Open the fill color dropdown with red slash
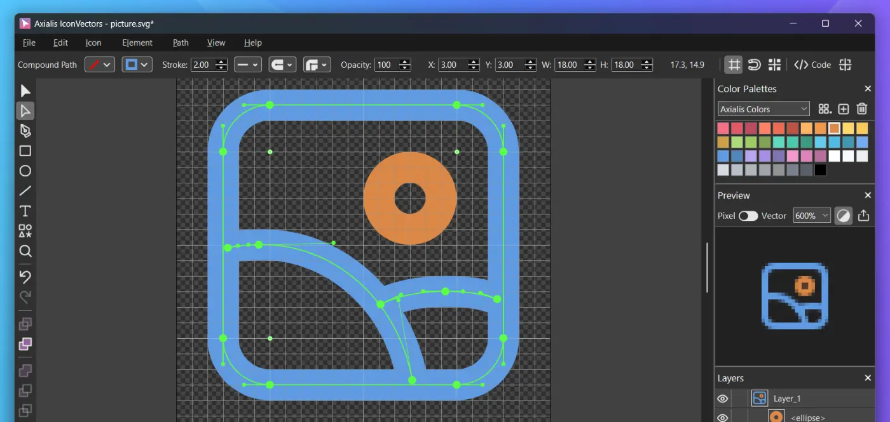The width and height of the screenshot is (890, 422). (x=100, y=65)
